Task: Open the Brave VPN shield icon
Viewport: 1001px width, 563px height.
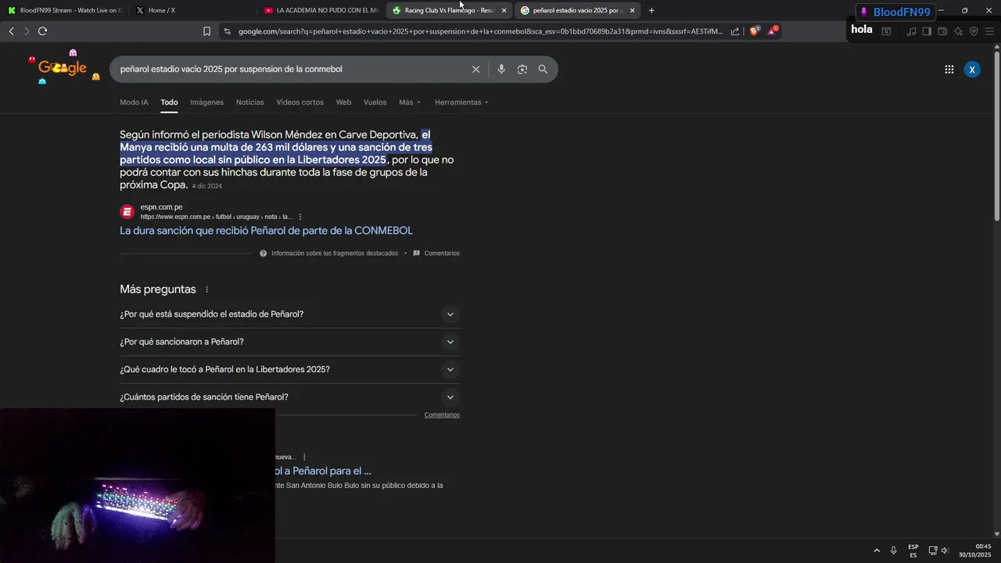Action: 974,31
